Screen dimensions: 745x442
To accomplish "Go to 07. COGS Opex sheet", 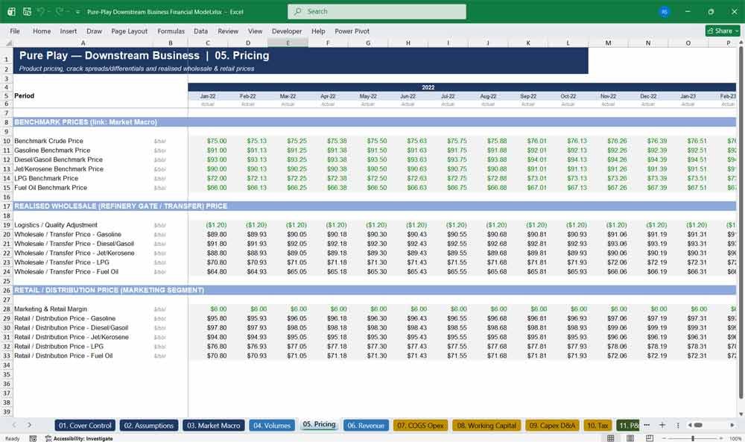I will coord(420,426).
